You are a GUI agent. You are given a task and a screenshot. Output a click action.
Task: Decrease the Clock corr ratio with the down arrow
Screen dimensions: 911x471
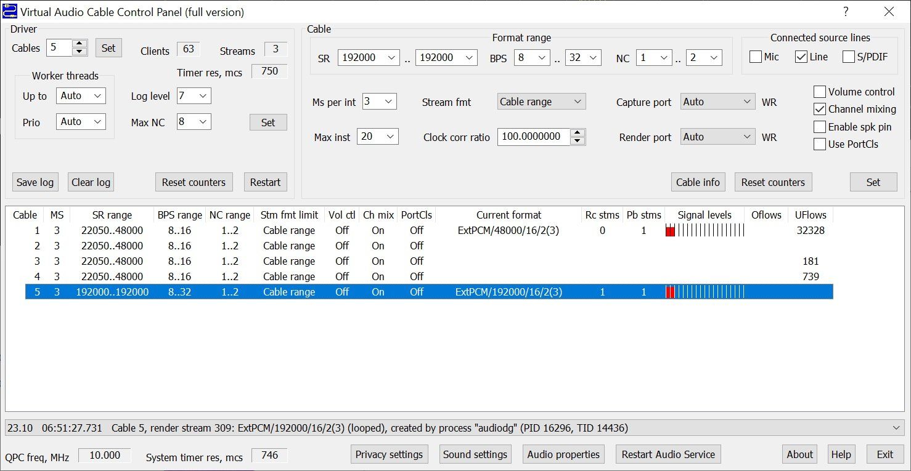578,141
